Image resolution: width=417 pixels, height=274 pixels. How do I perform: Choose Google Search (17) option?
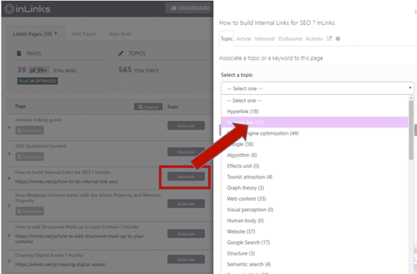point(315,242)
